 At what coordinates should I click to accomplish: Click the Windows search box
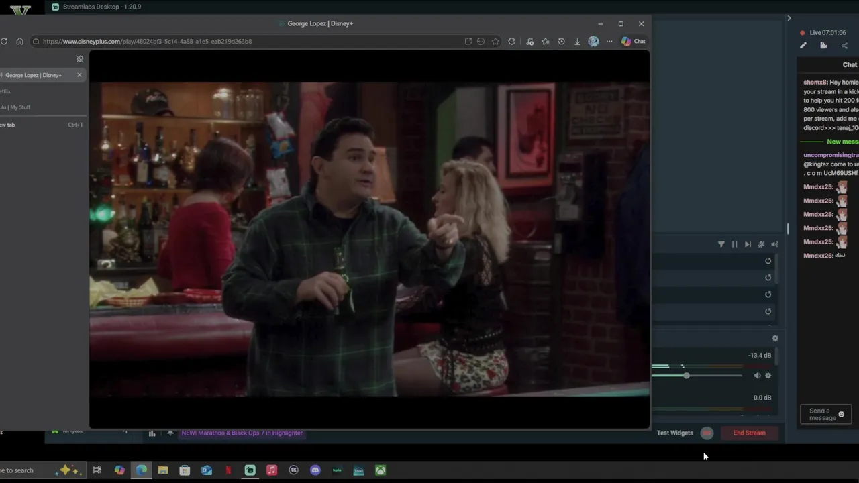tap(42, 470)
